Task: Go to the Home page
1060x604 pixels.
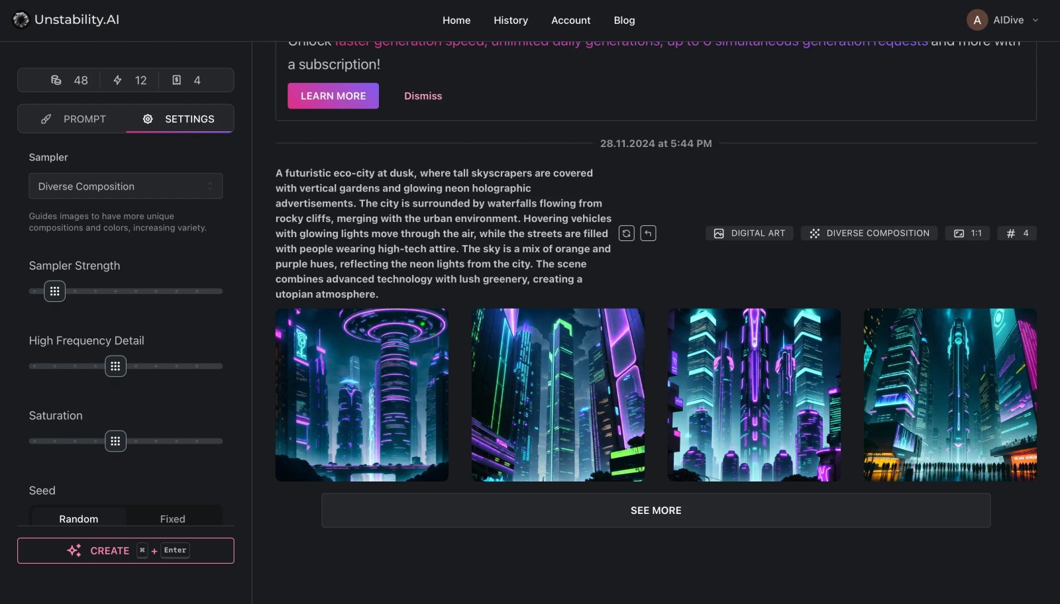Action: tap(456, 21)
